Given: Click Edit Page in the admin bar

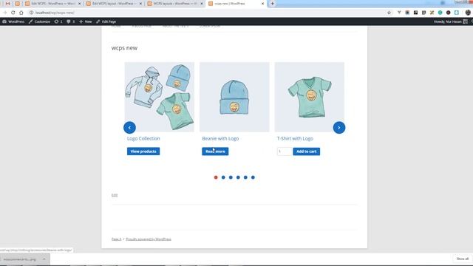Looking at the screenshot, I should [x=106, y=21].
